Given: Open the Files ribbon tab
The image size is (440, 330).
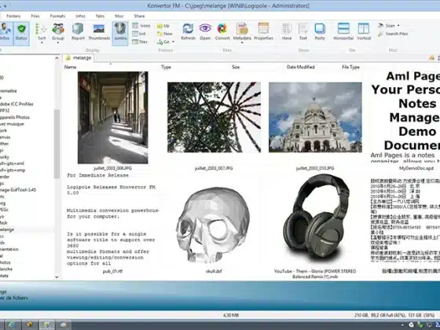Looking at the screenshot, I should [x=35, y=16].
